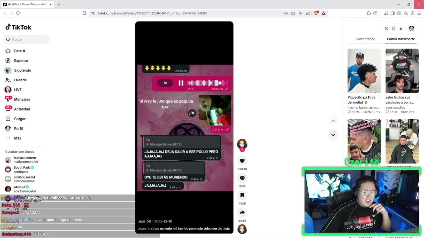Image resolution: width=424 pixels, height=238 pixels.
Task: Open options for Piquecito pa Fade video
Action: pyautogui.click(x=379, y=97)
